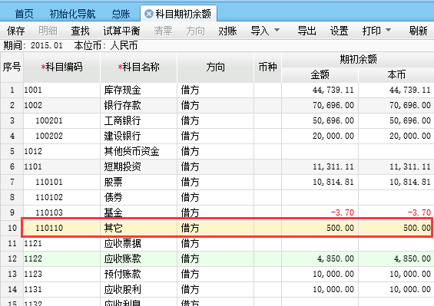Select the 应收账款 name cell
Screen dimensions: 434x306
coord(139,258)
